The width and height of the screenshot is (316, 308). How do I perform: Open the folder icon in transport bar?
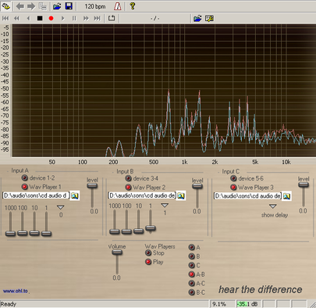pyautogui.click(x=197, y=19)
